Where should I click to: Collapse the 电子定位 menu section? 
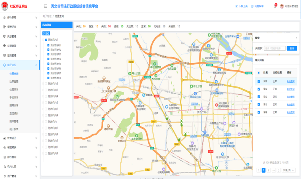click(36, 65)
